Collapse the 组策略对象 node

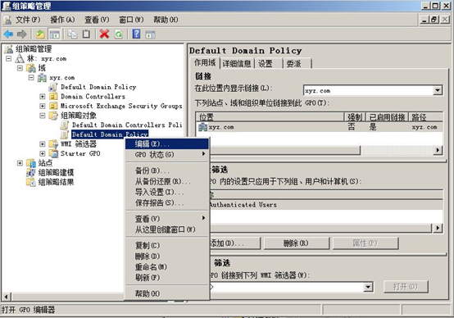point(43,116)
